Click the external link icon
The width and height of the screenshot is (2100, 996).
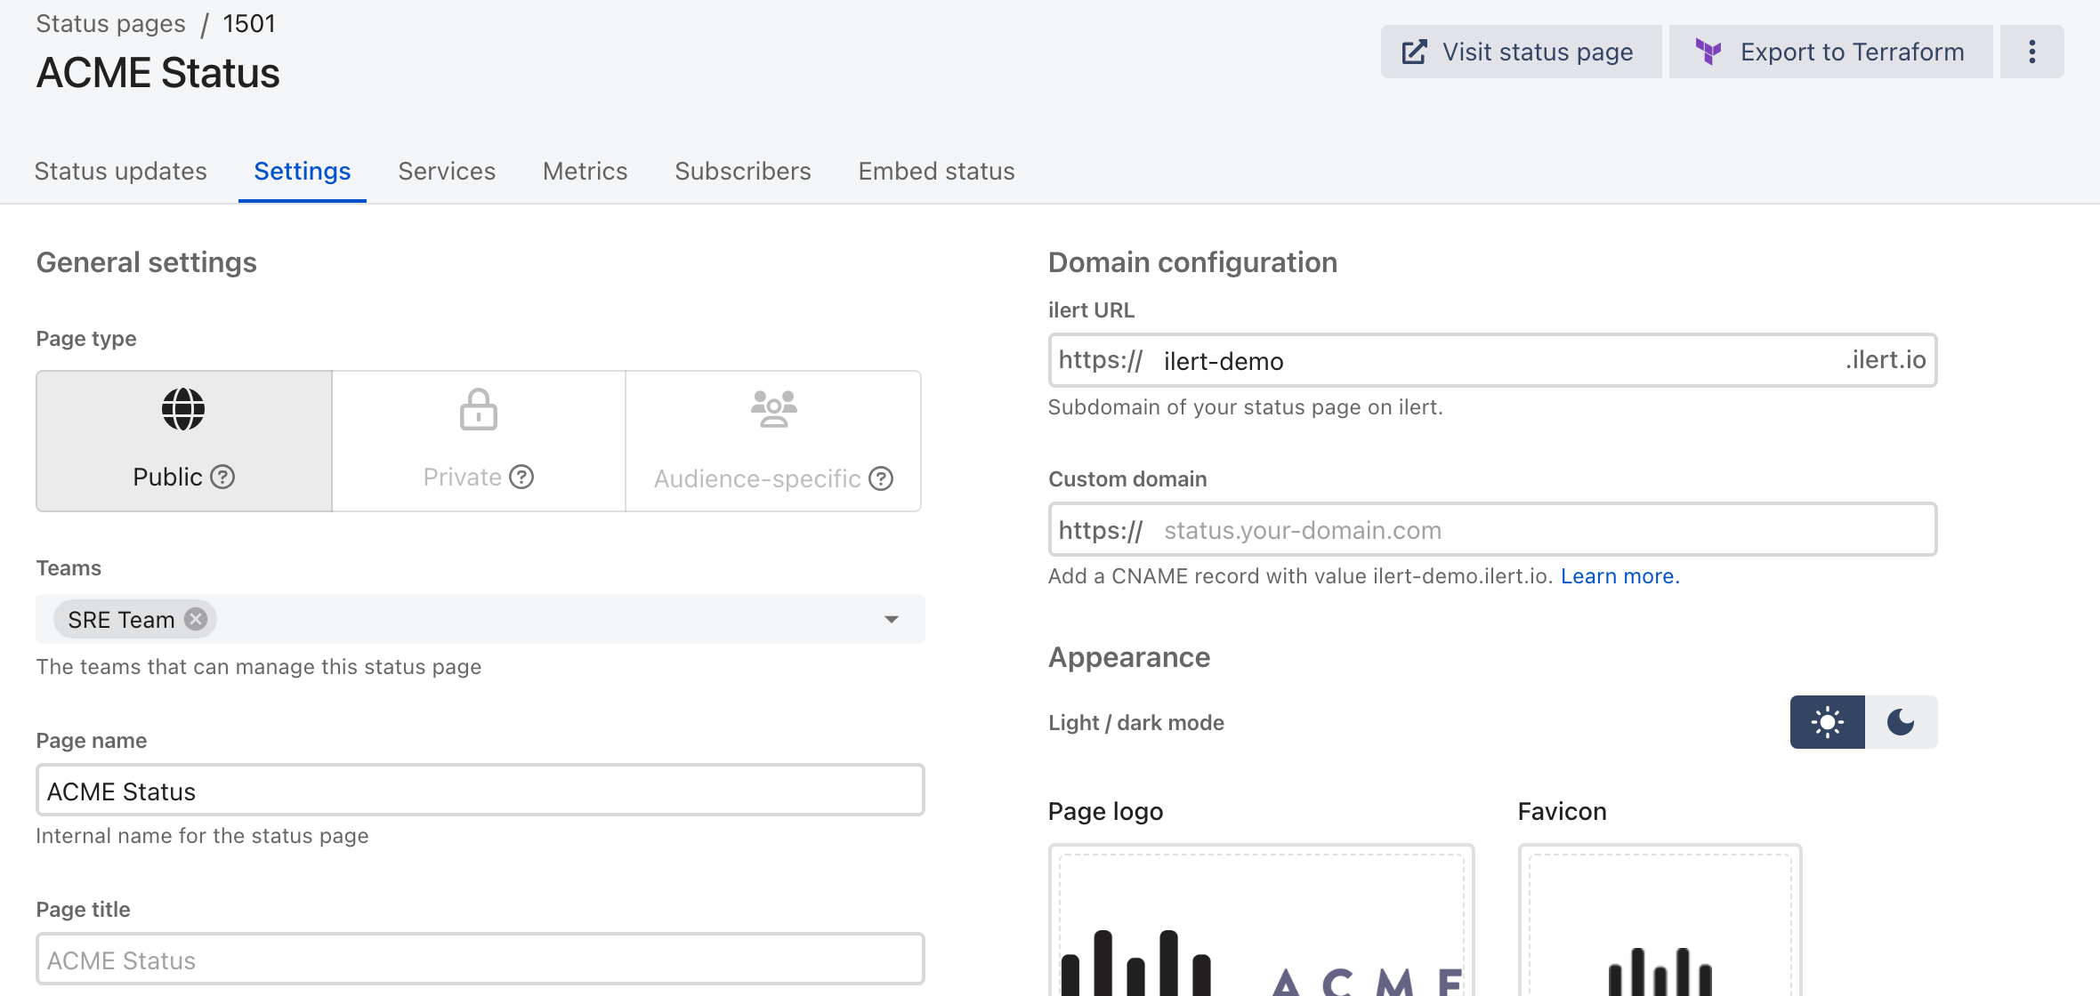tap(1414, 52)
